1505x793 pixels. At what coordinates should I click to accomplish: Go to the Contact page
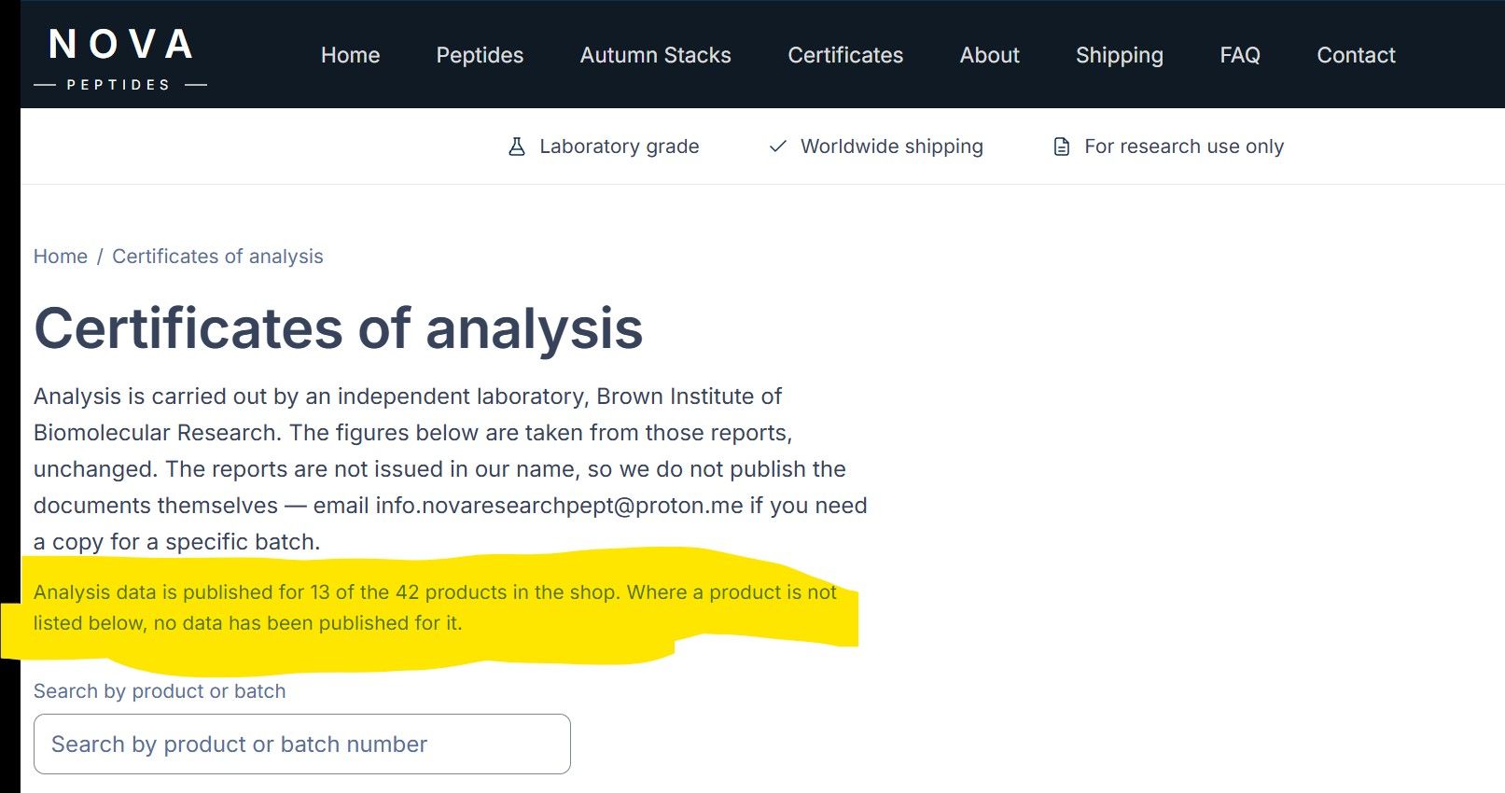[x=1355, y=55]
